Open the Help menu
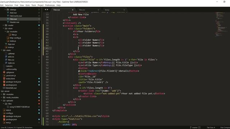The height and width of the screenshot is (129, 230). pyautogui.click(x=58, y=5)
